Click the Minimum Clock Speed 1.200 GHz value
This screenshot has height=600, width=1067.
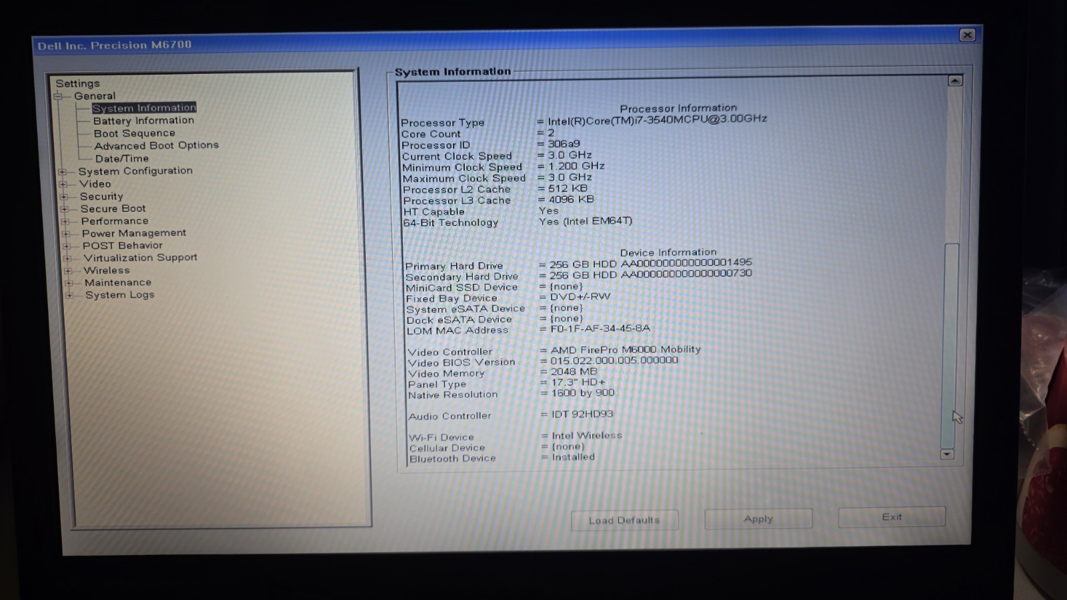tap(576, 166)
